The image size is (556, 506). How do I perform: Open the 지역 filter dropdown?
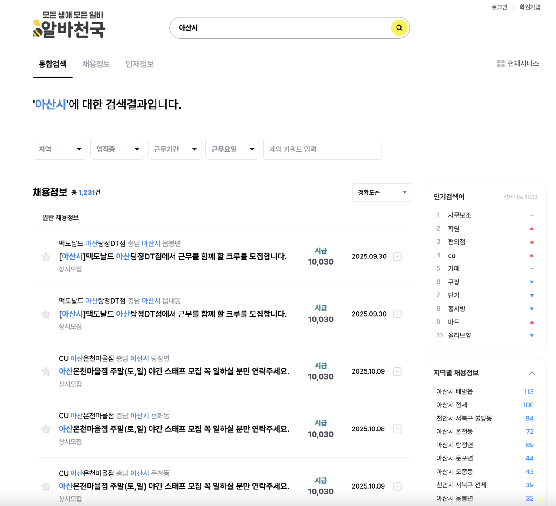(x=60, y=149)
